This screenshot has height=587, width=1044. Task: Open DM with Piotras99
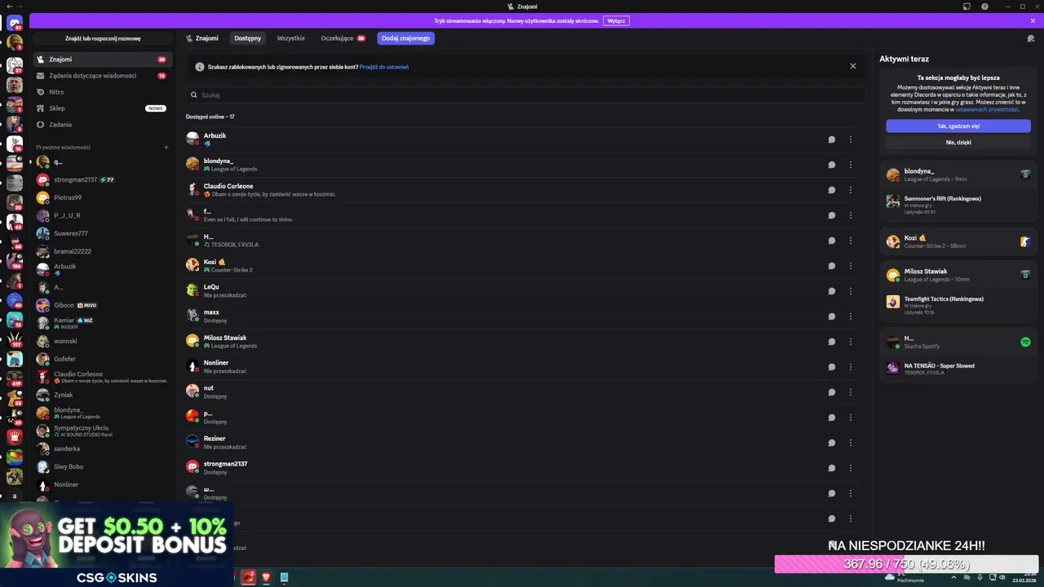[103, 197]
